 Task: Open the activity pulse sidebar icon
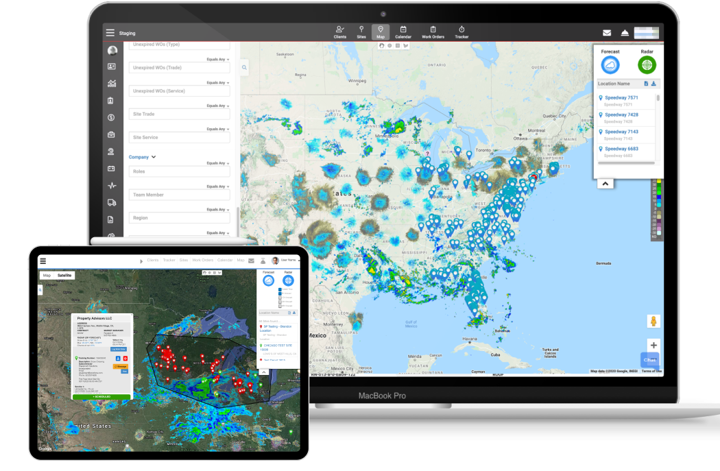pyautogui.click(x=112, y=186)
